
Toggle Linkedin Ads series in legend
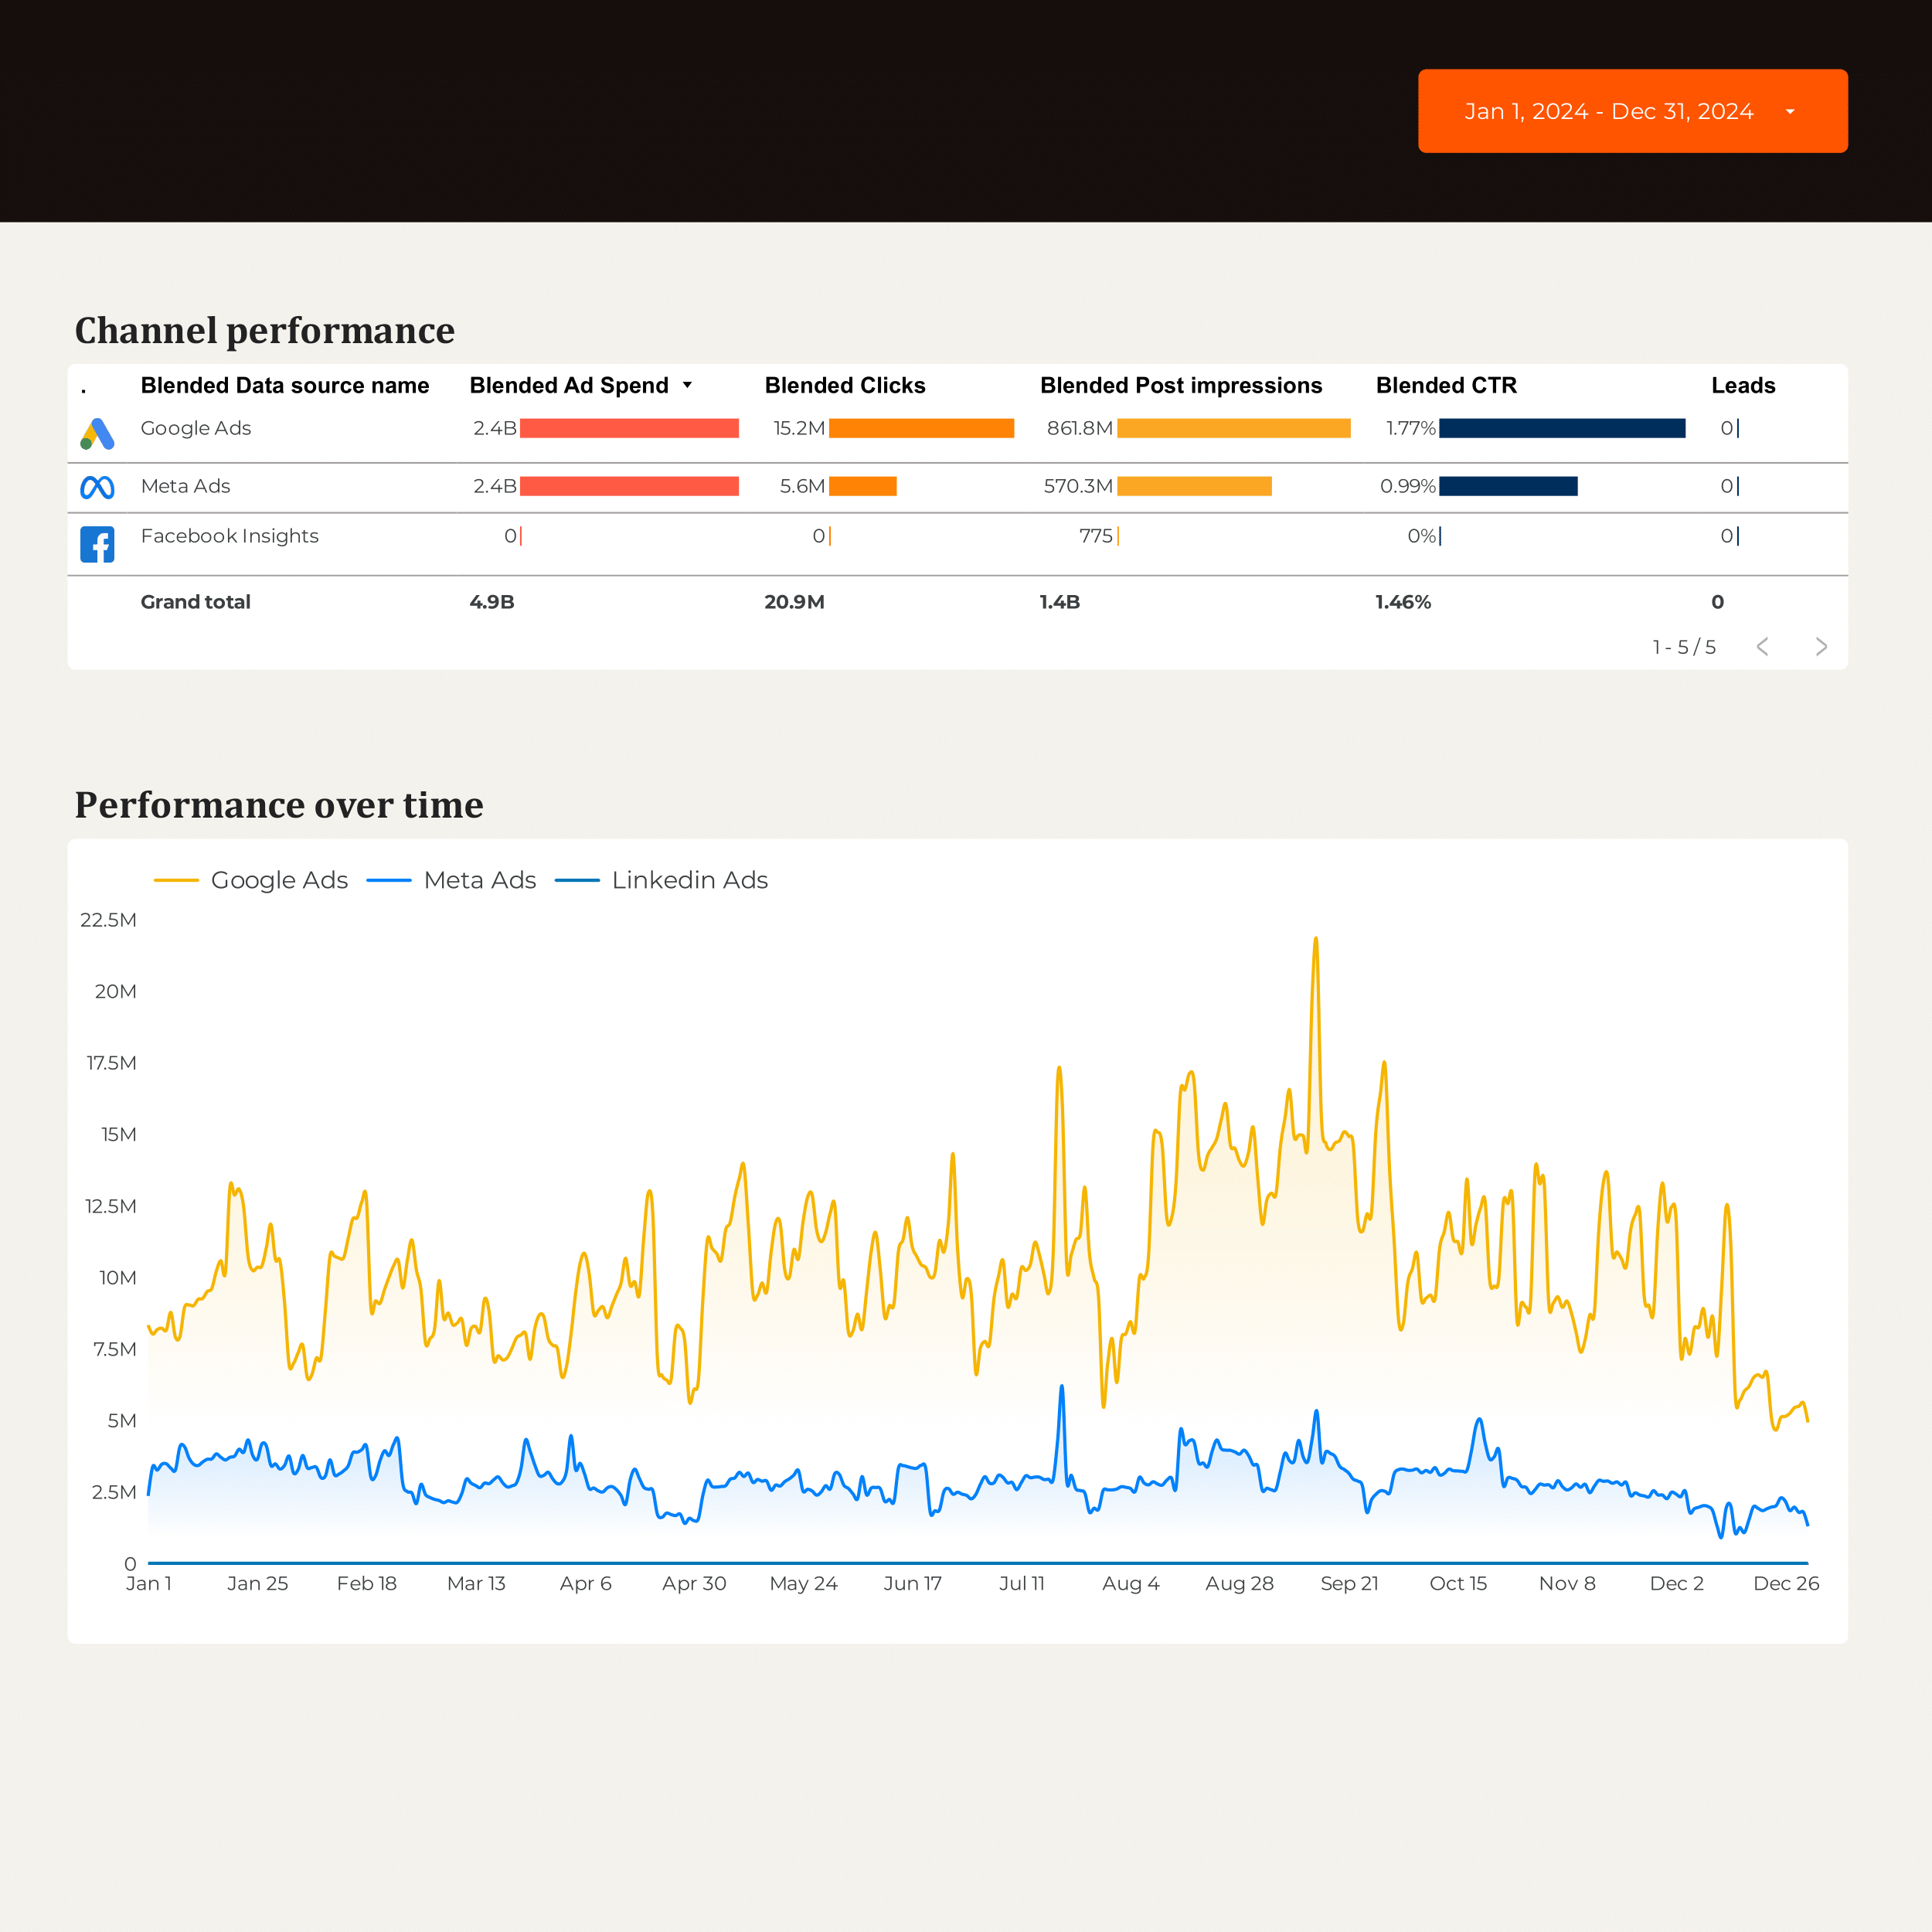(661, 880)
